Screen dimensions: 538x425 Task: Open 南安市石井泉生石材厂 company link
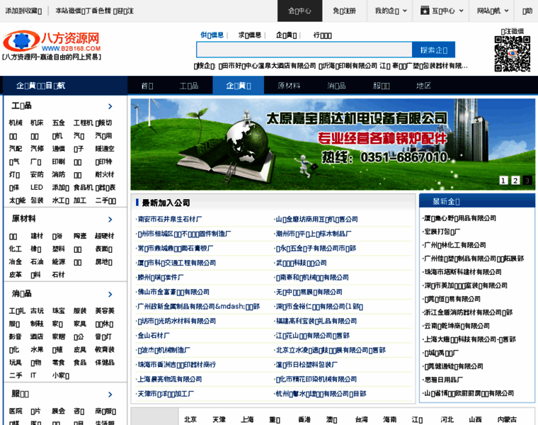click(169, 219)
